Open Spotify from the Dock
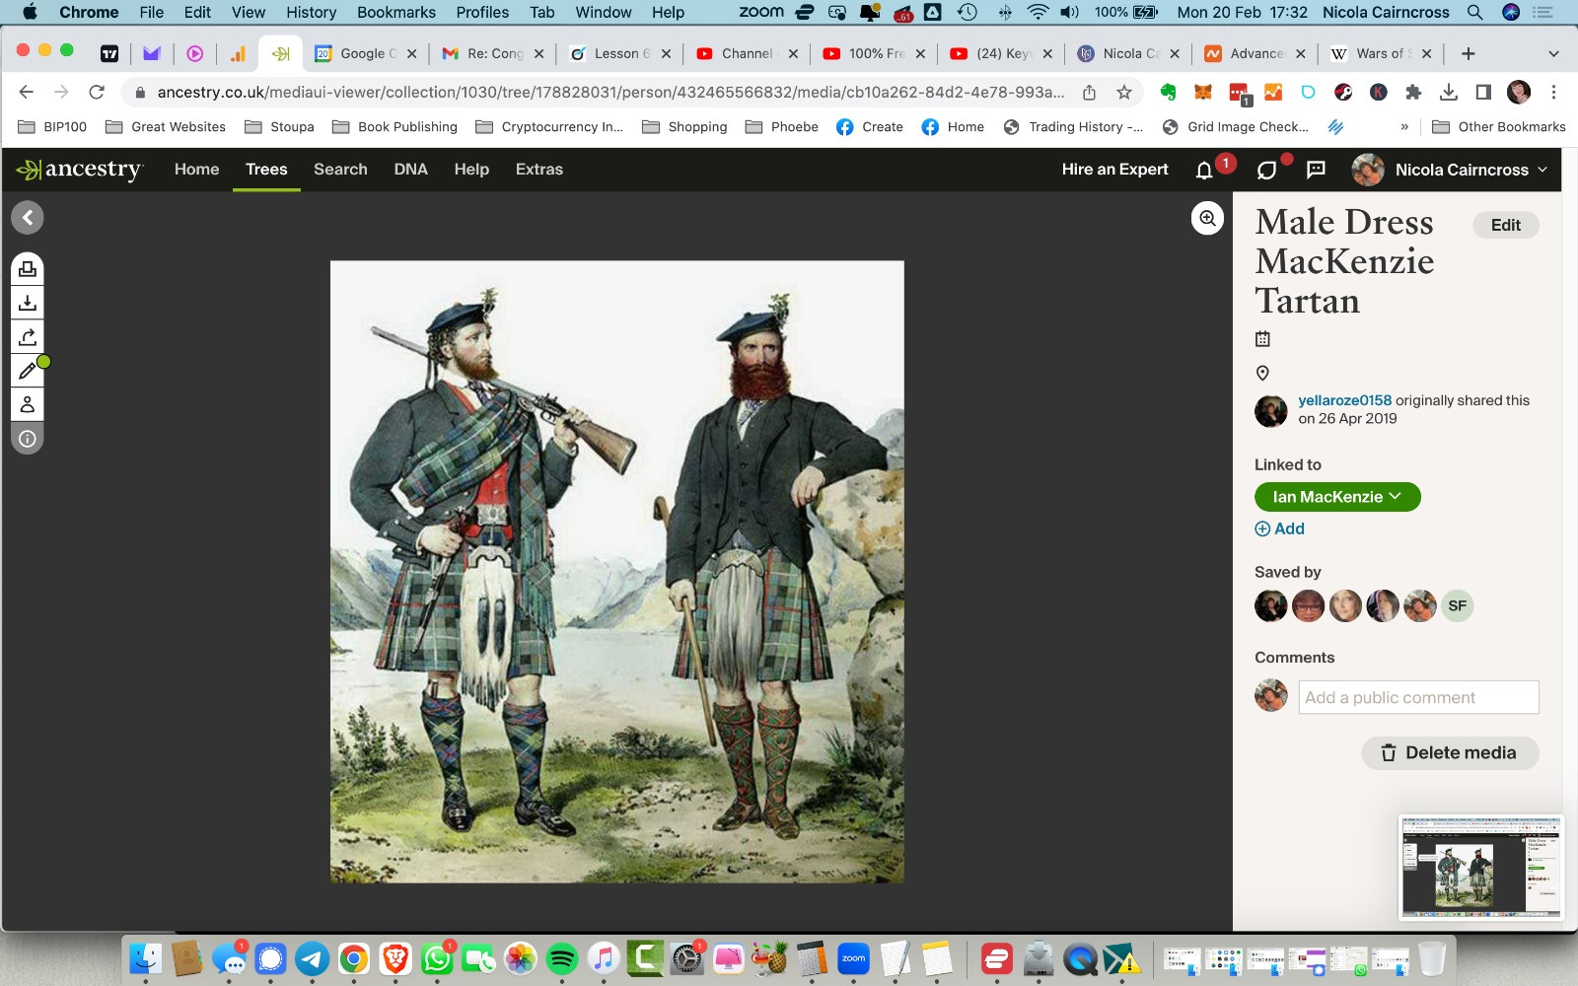The height and width of the screenshot is (986, 1578). (561, 958)
